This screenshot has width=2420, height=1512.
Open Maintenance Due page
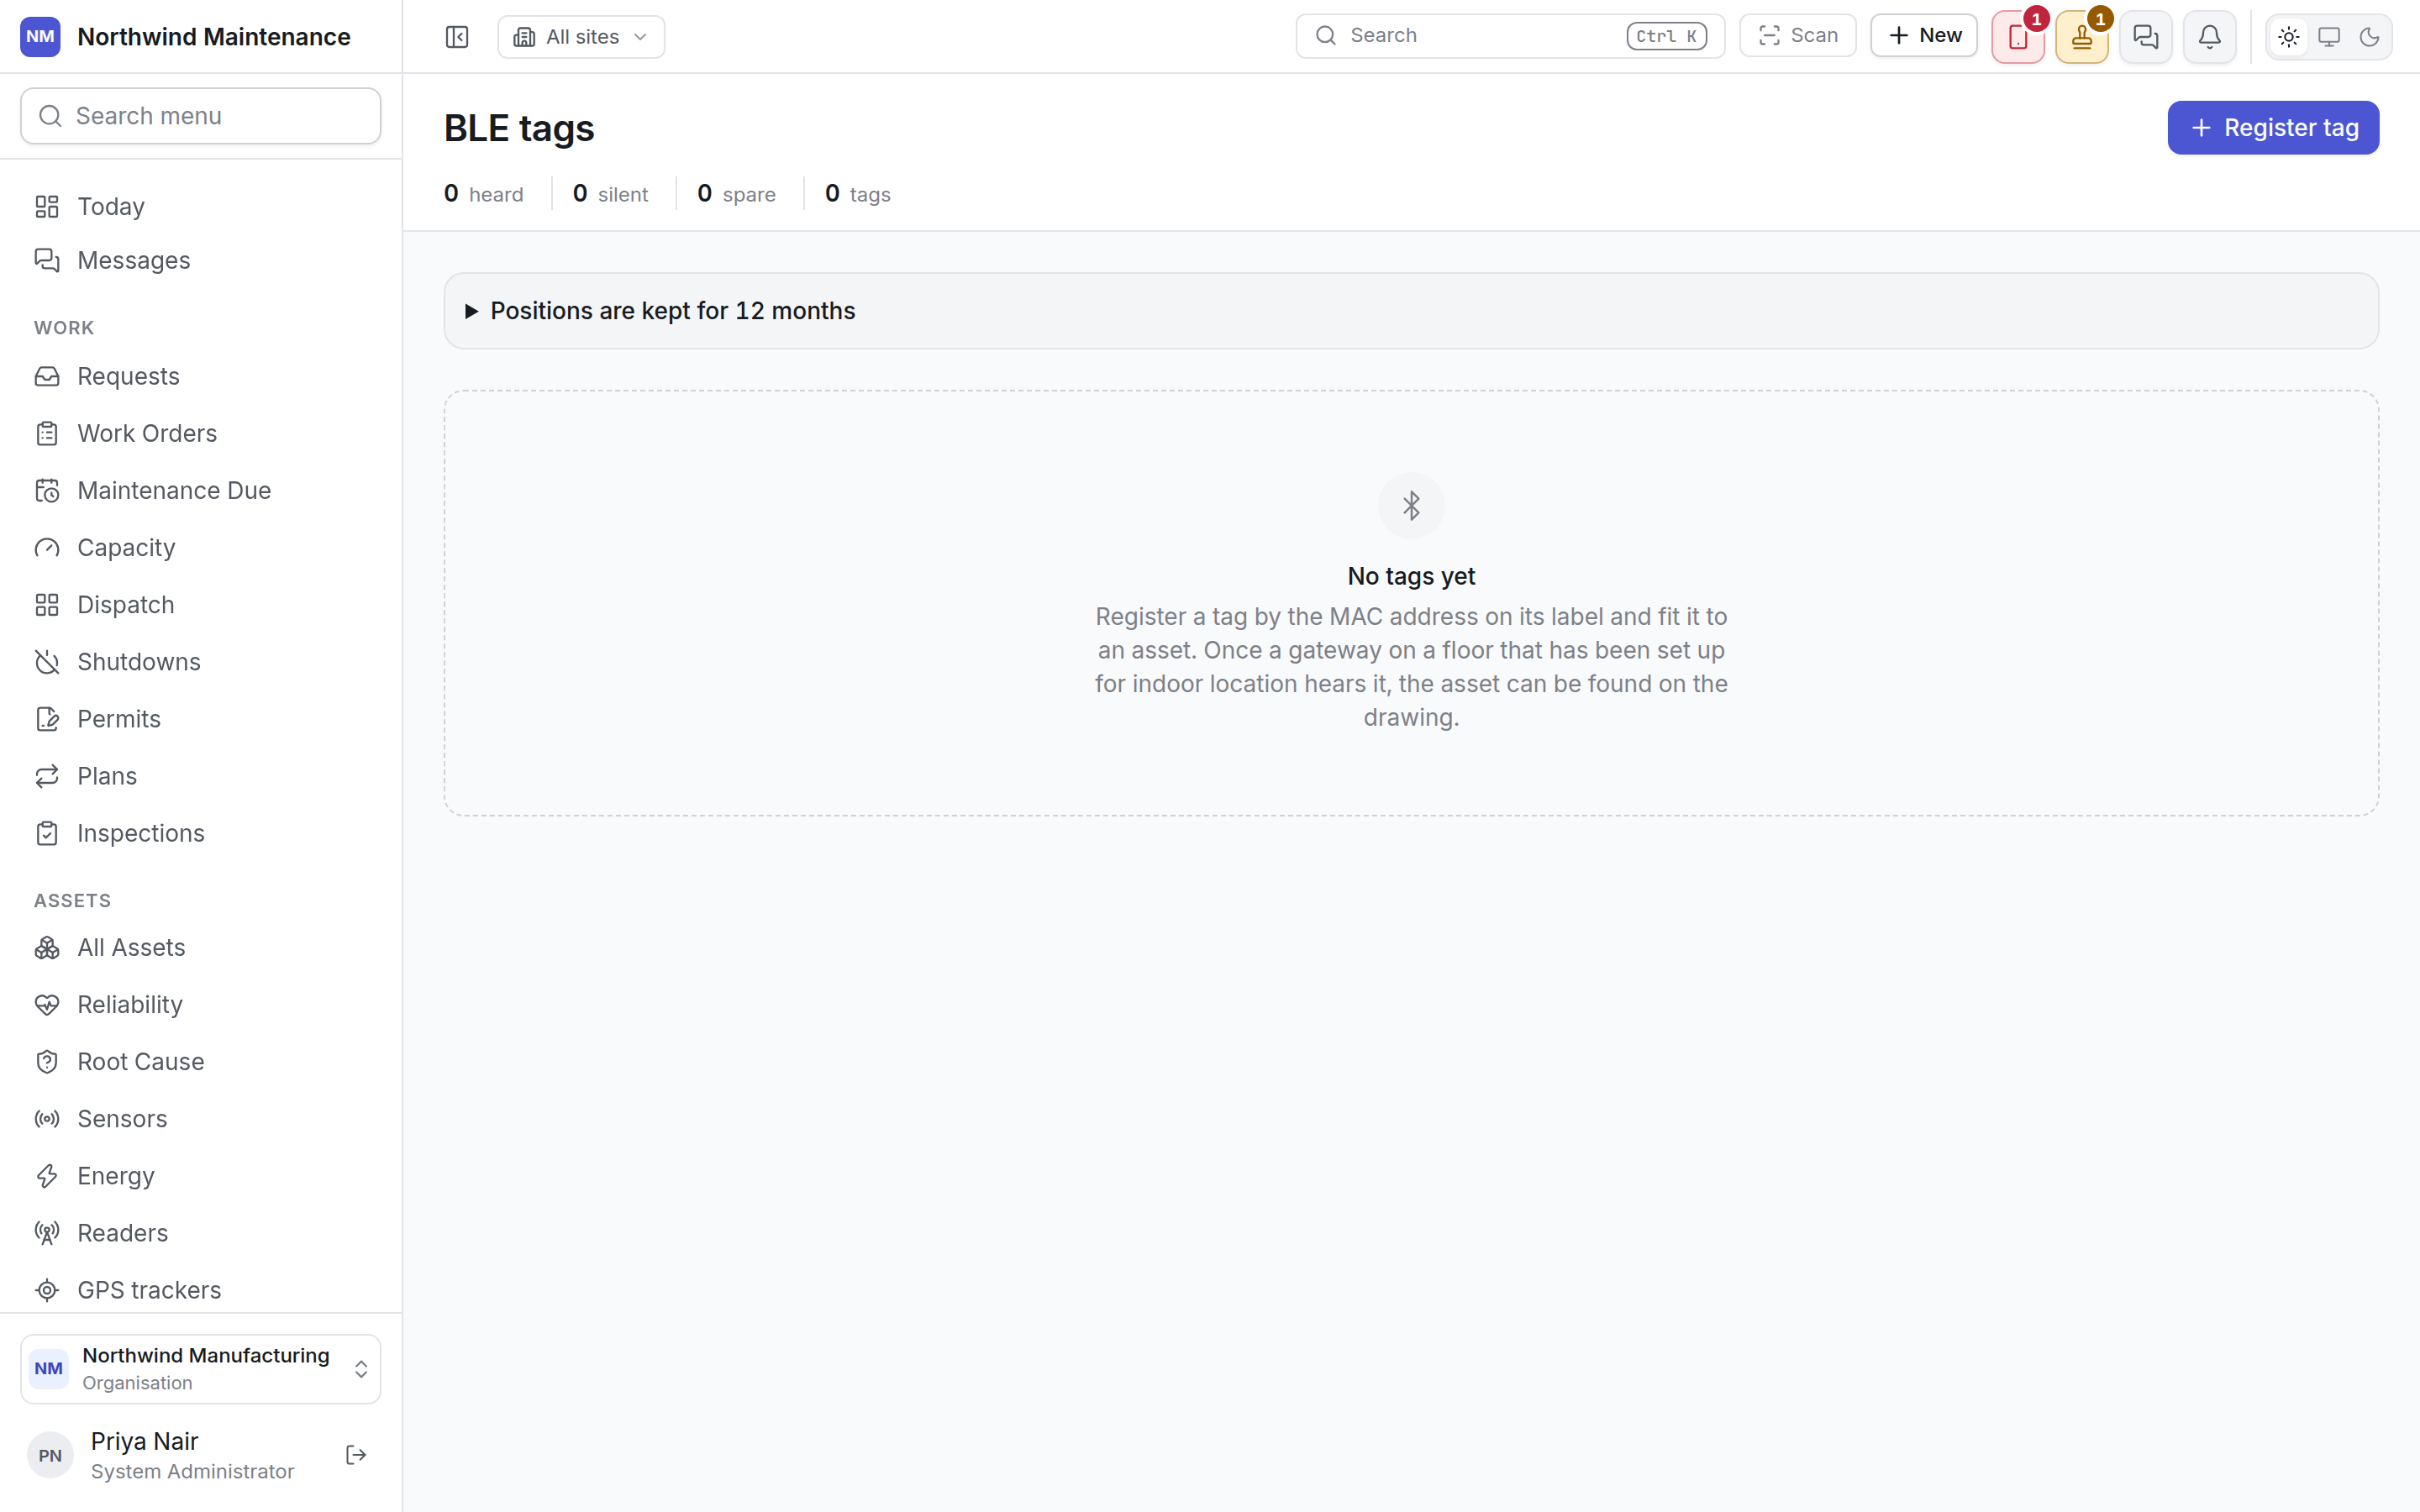tap(201, 490)
